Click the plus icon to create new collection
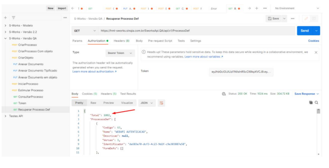The image size is (329, 168). (x=6, y=18)
